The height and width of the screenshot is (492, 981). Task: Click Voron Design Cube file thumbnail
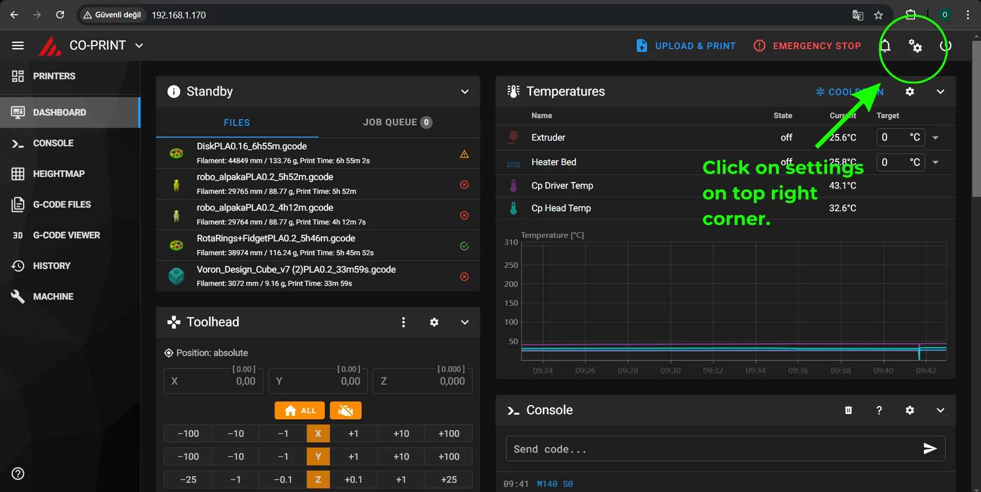click(176, 276)
